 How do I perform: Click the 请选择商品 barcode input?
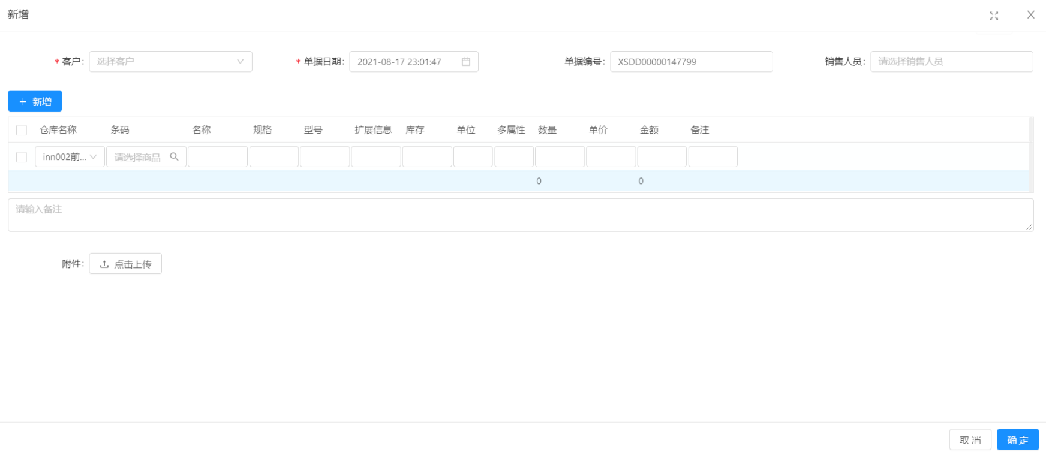(x=146, y=156)
